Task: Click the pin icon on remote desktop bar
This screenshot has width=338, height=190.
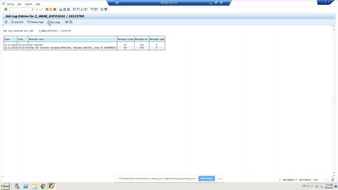Action: 117,3
